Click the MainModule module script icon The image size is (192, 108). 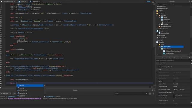[x=160, y=33]
